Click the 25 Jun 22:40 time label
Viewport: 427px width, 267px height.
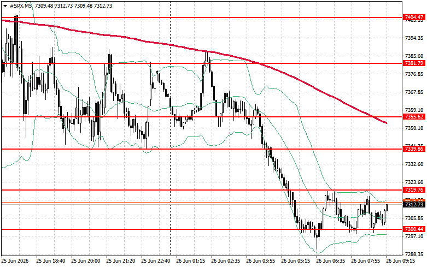pyautogui.click(x=155, y=261)
